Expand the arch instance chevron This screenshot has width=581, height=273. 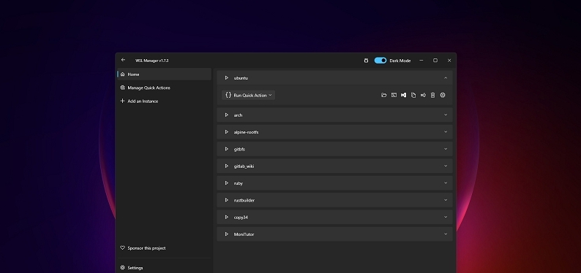(x=446, y=115)
